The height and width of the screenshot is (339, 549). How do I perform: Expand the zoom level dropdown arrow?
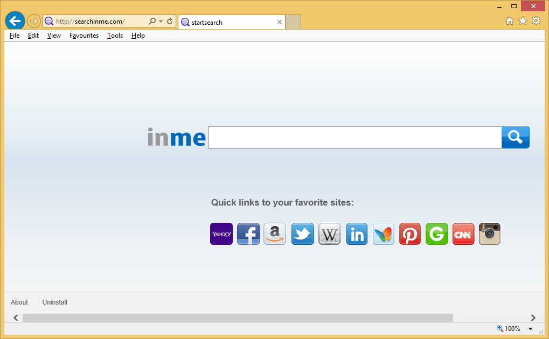click(x=531, y=328)
